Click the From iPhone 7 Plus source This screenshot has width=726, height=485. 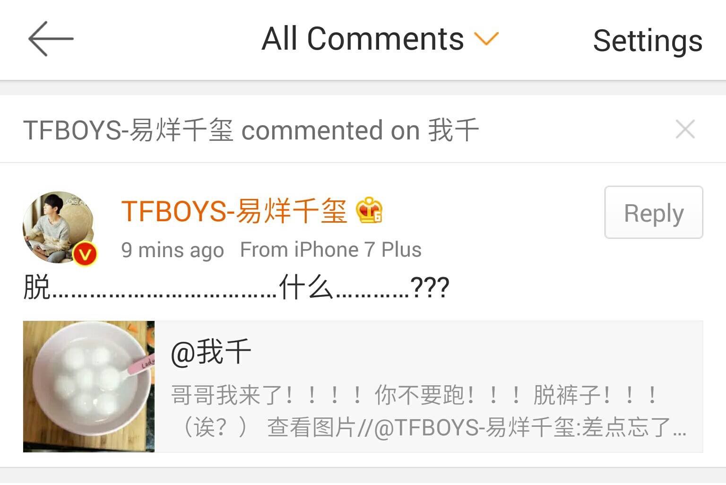[x=331, y=250]
